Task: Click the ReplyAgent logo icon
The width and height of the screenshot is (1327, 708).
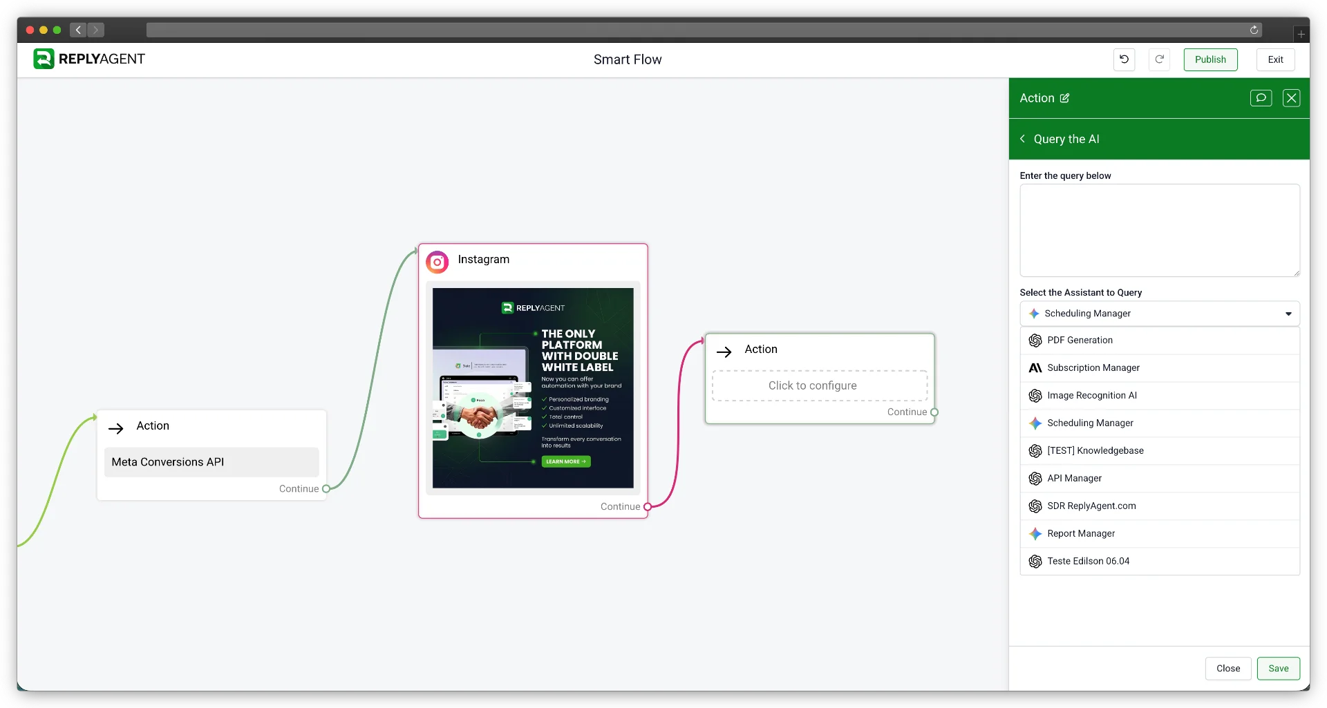Action: 44,59
